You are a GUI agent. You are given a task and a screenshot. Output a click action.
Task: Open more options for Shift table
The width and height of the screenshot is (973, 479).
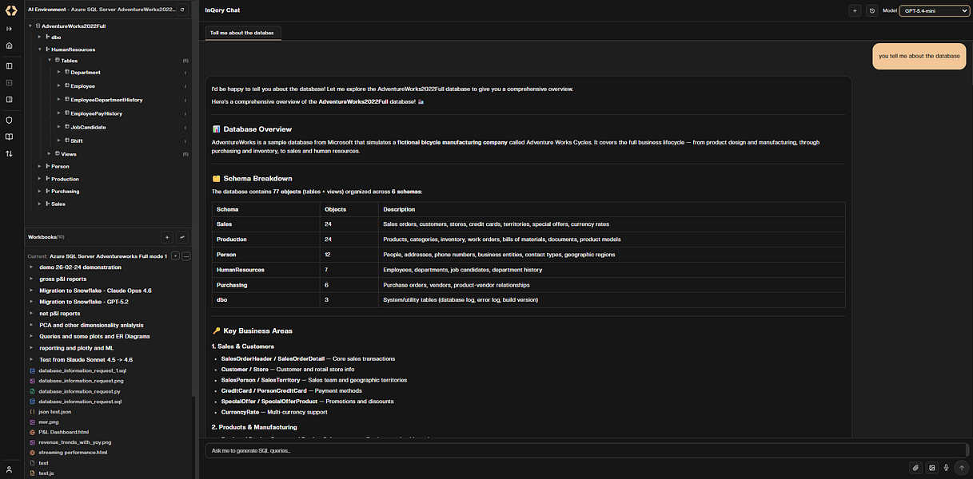(185, 141)
